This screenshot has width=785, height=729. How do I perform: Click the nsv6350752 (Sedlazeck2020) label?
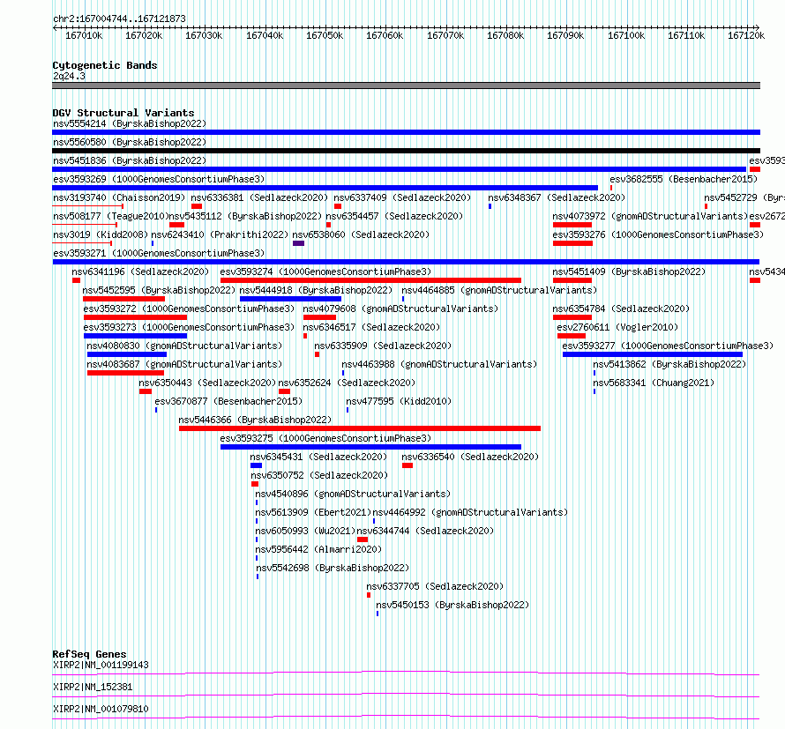point(319,475)
